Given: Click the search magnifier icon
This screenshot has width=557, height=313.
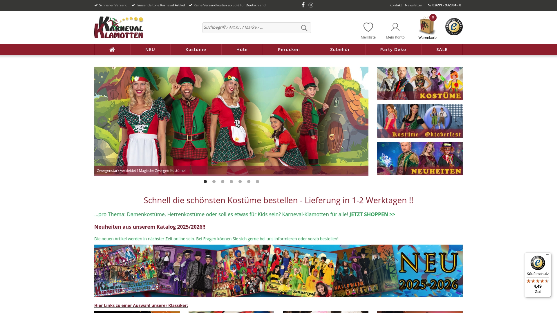Looking at the screenshot, I should [x=304, y=28].
